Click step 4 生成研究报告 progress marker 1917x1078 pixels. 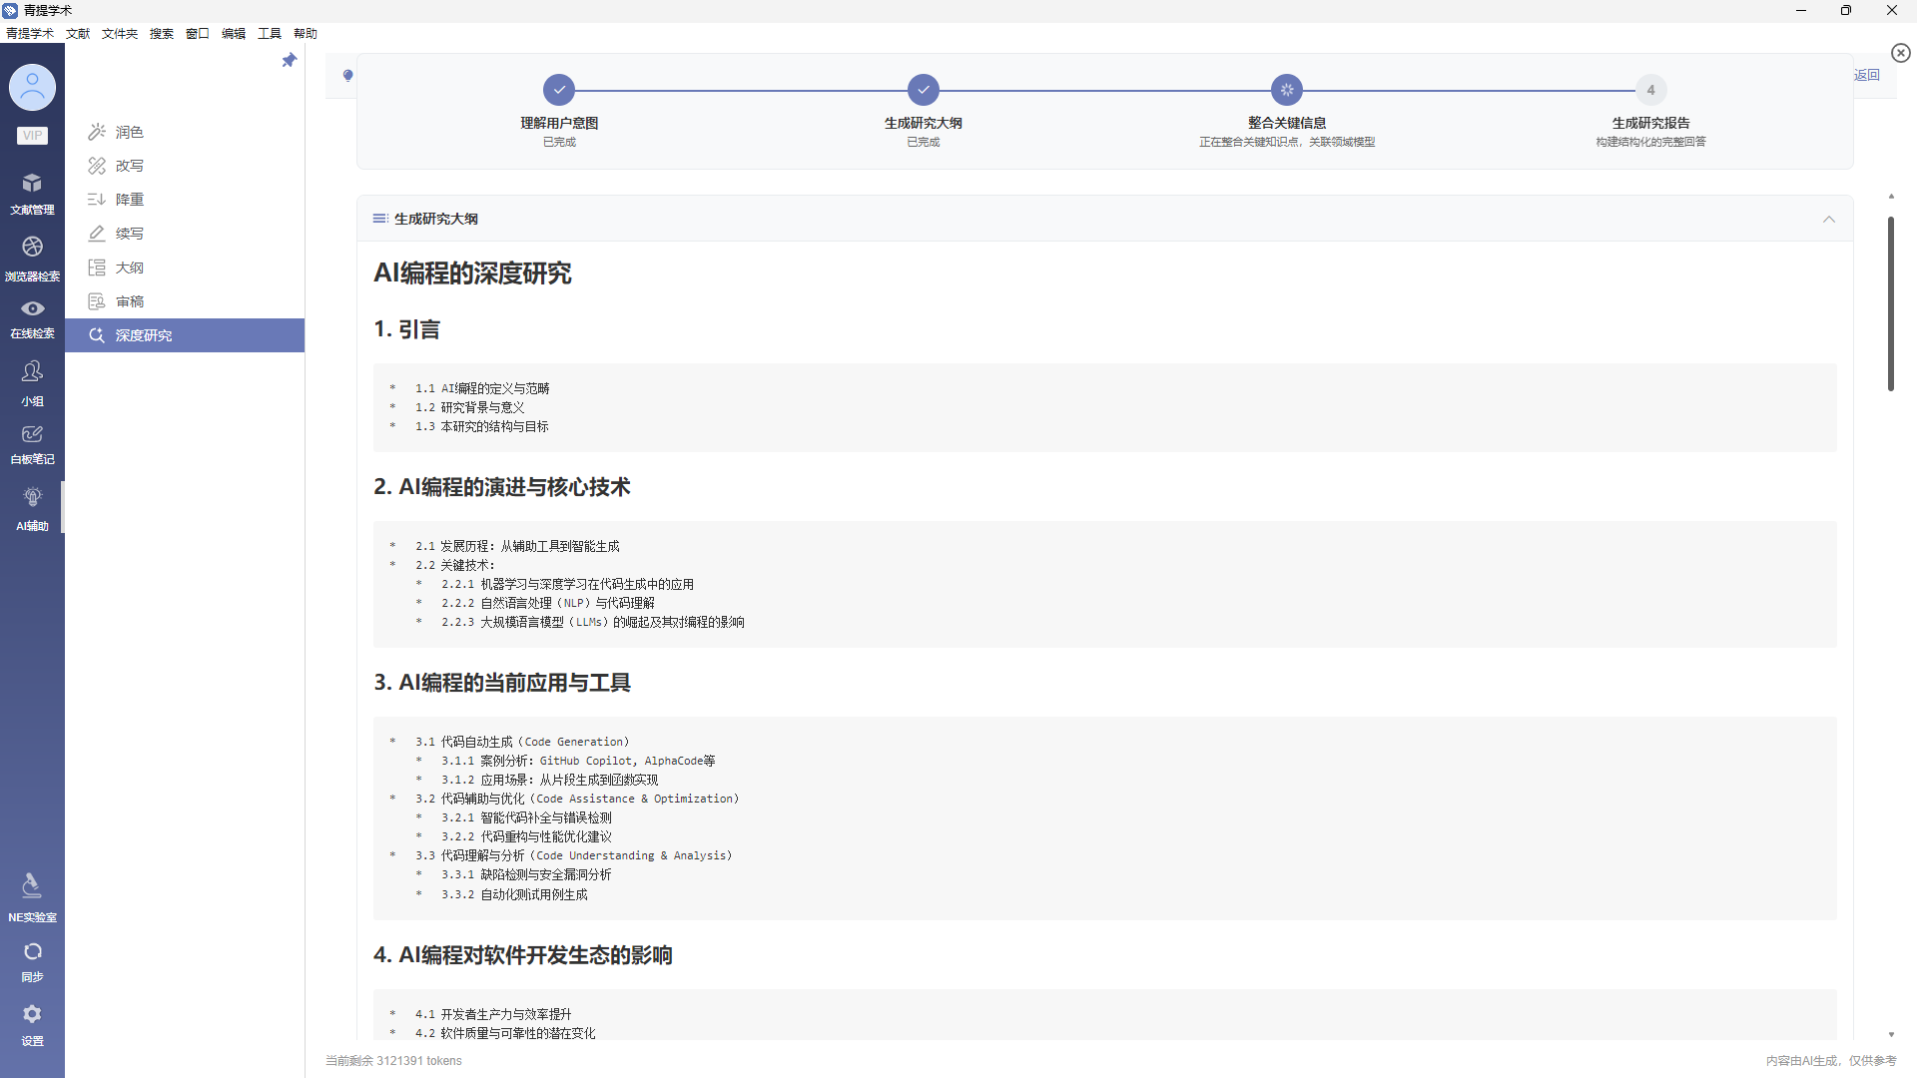point(1650,90)
